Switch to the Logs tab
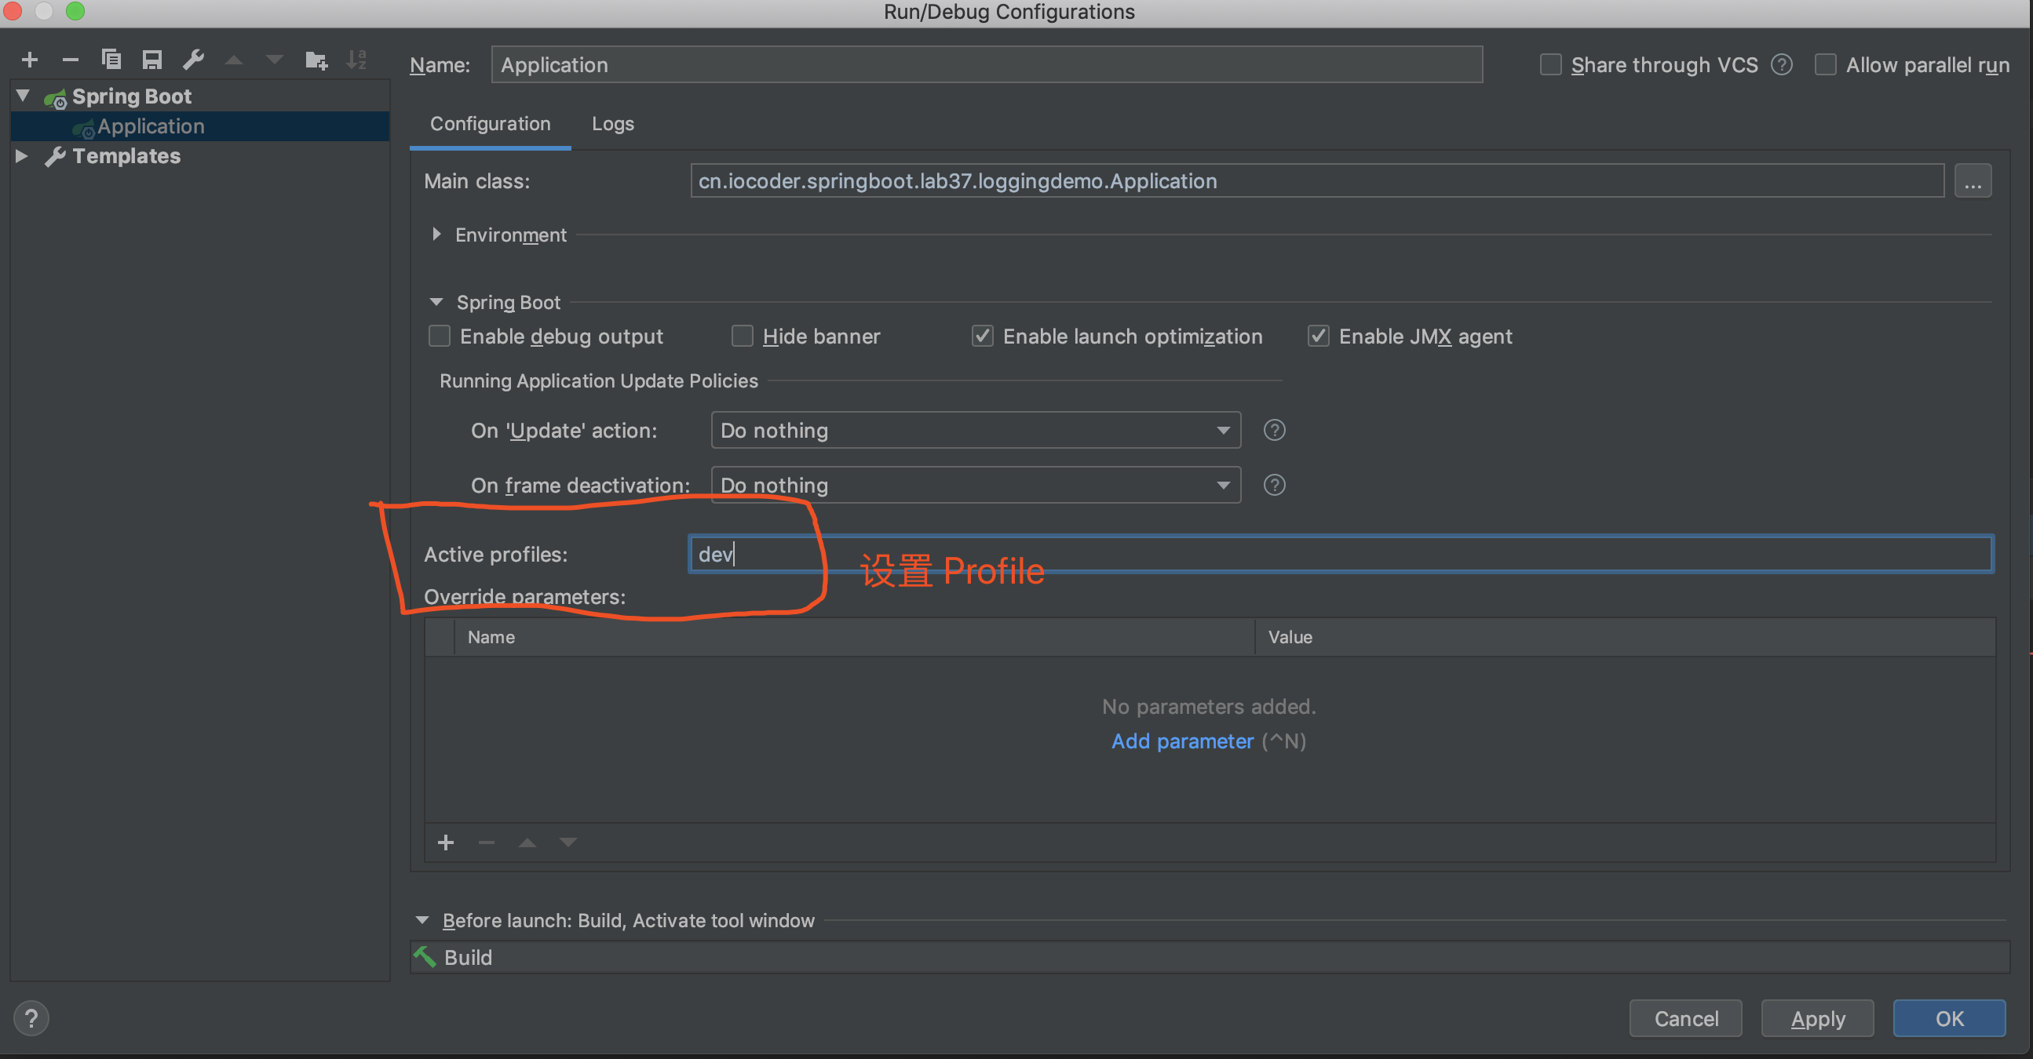This screenshot has width=2033, height=1059. coord(612,124)
